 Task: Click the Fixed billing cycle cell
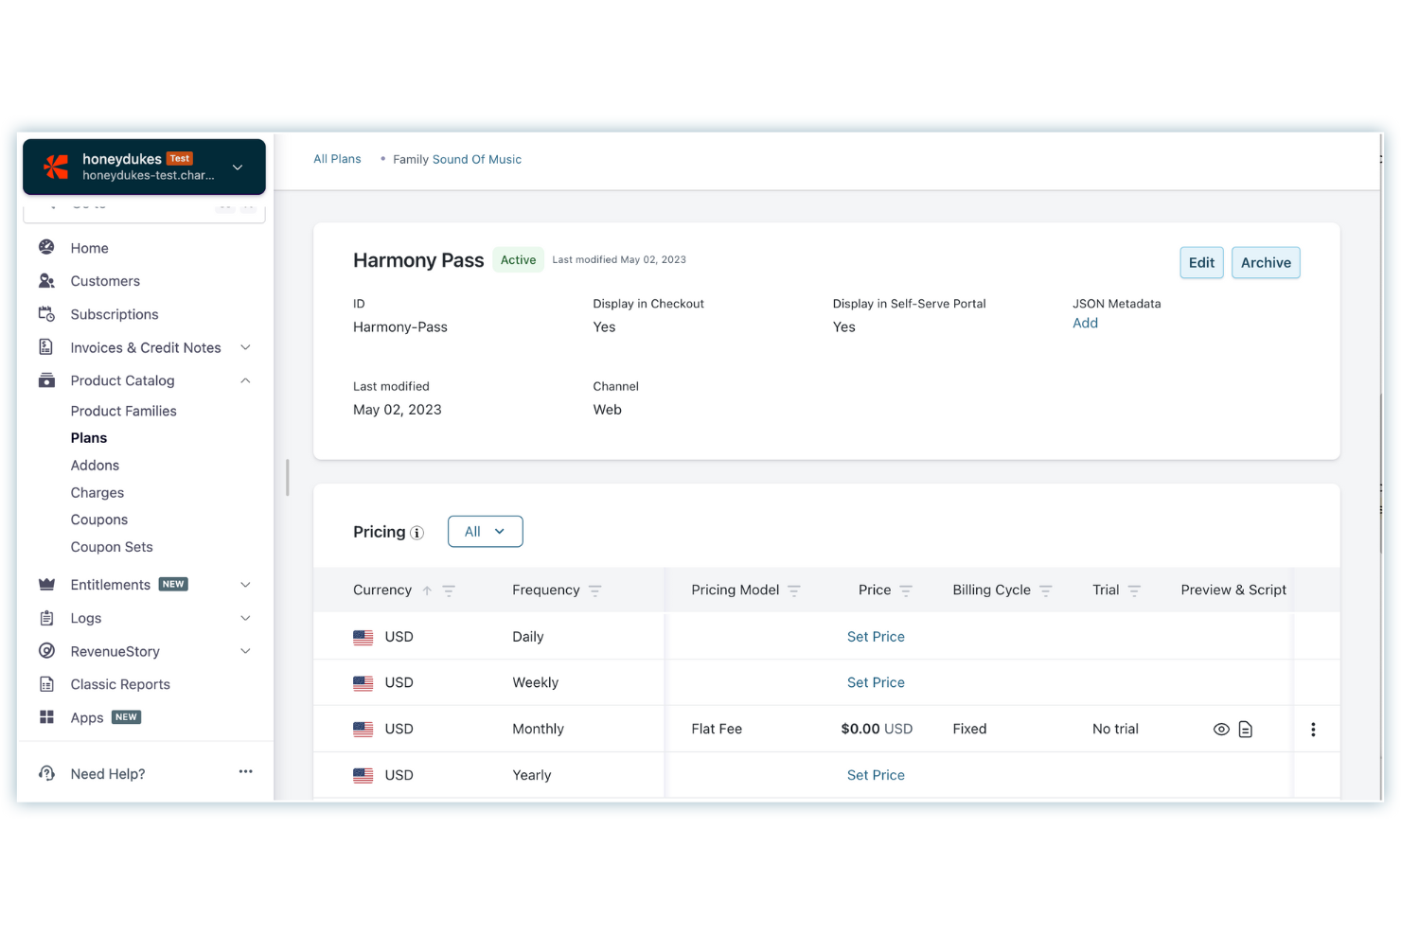tap(969, 729)
